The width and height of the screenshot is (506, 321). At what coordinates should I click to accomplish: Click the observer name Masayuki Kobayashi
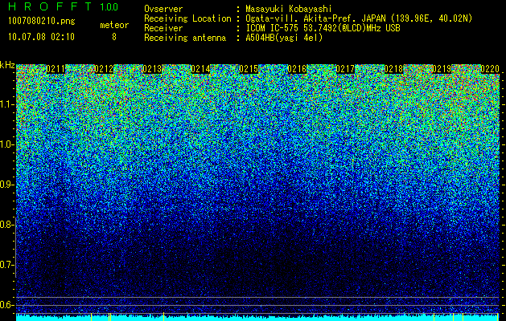point(289,9)
